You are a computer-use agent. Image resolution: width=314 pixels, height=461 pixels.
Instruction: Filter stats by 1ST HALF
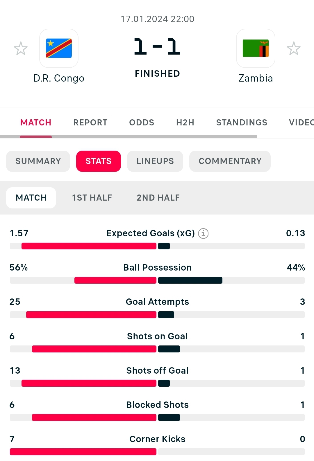(92, 198)
